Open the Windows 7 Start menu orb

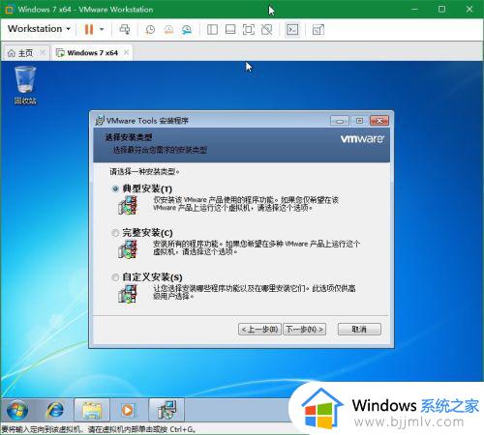click(16, 410)
